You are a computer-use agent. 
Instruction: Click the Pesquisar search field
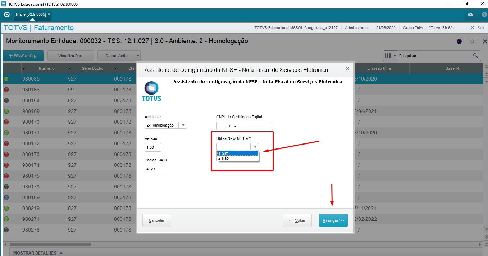point(434,56)
